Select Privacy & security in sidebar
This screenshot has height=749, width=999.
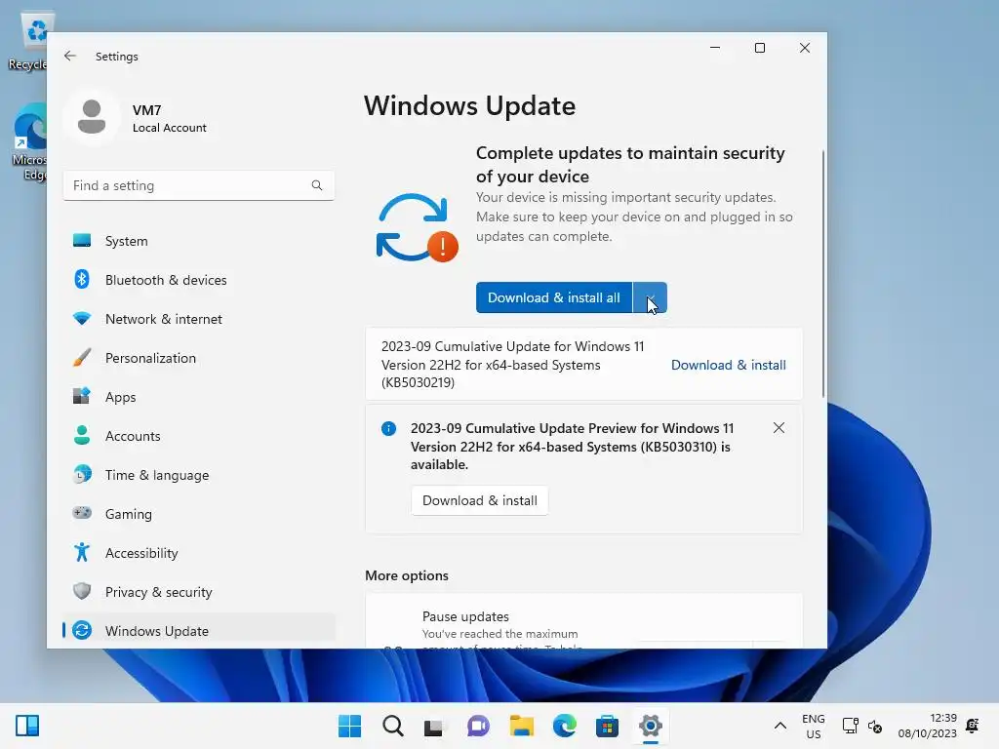pyautogui.click(x=199, y=591)
